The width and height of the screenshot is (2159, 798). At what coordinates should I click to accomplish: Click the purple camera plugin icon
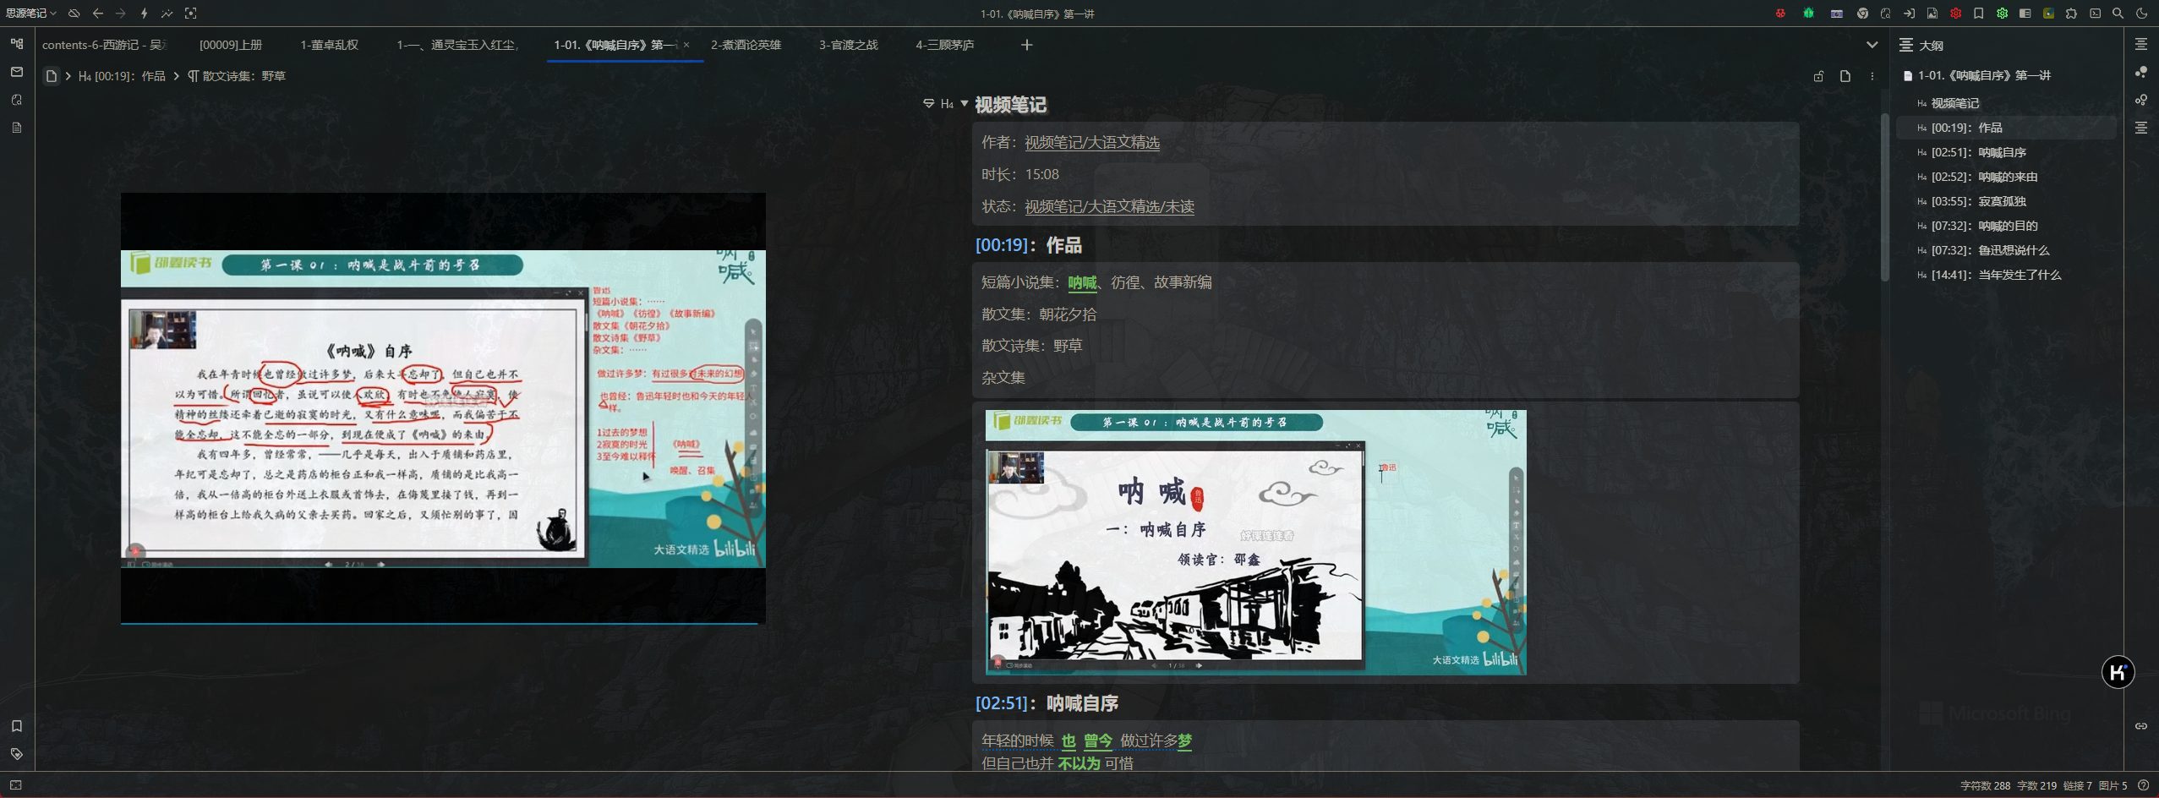click(1837, 14)
